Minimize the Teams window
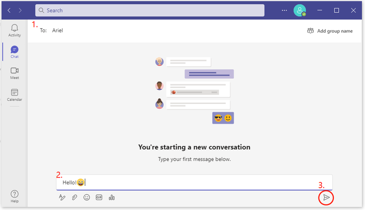Image resolution: width=365 pixels, height=210 pixels. pos(320,10)
